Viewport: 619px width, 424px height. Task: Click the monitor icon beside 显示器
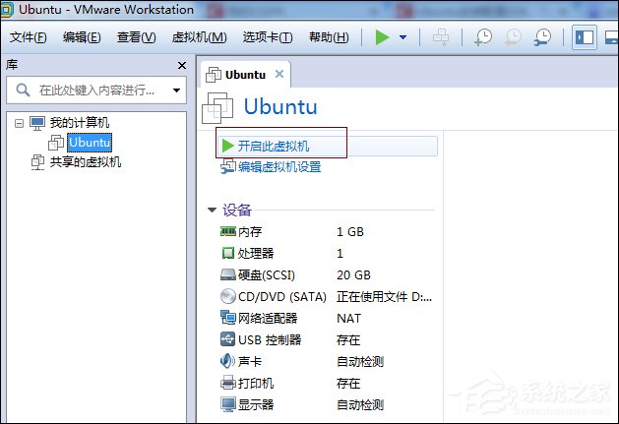click(227, 404)
